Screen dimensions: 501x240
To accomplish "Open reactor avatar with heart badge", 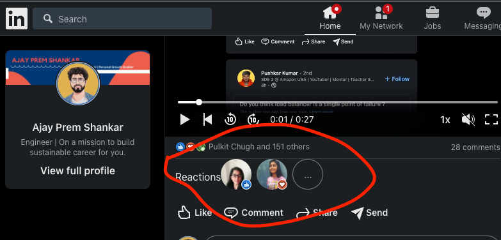I will [272, 174].
